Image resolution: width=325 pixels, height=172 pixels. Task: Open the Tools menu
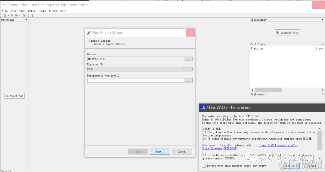pos(42,11)
